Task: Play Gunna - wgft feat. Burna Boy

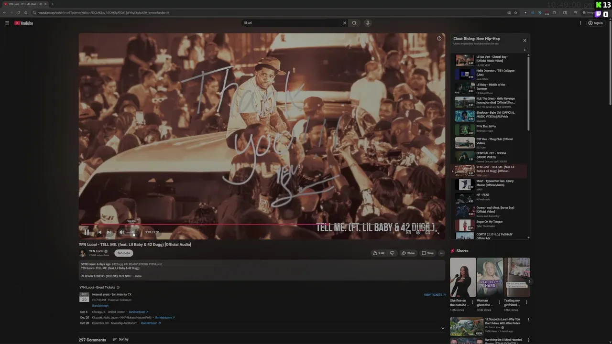Action: [489, 211]
